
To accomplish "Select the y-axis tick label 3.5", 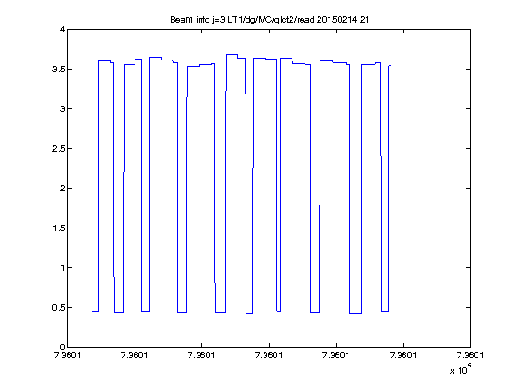I will pyautogui.click(x=59, y=70).
